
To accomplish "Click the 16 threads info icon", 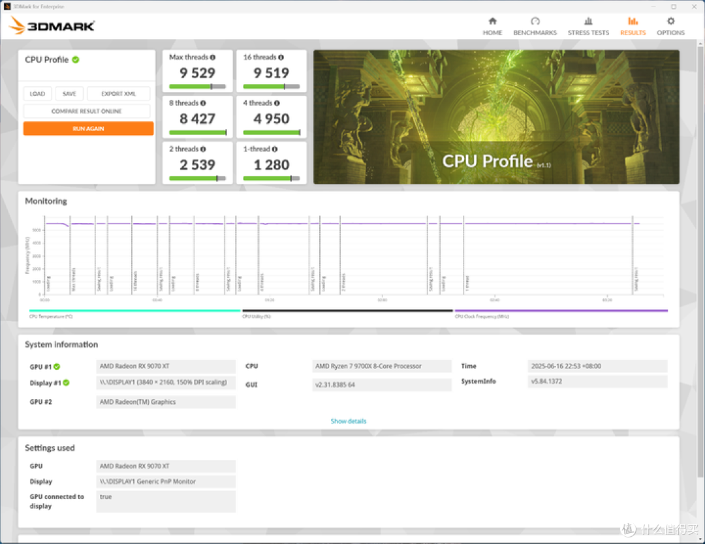I will 281,57.
